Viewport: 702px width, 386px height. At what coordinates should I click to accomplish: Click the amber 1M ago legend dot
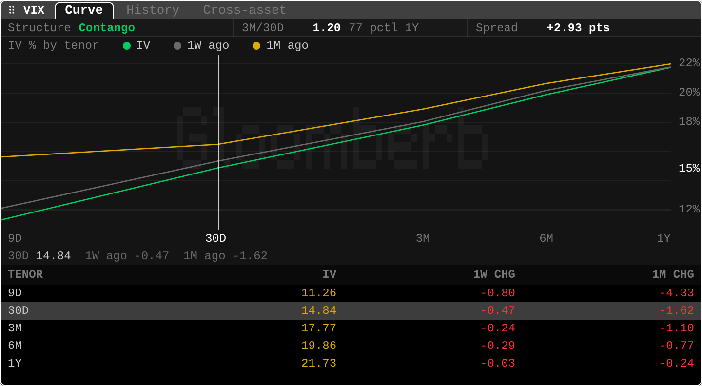[x=256, y=46]
